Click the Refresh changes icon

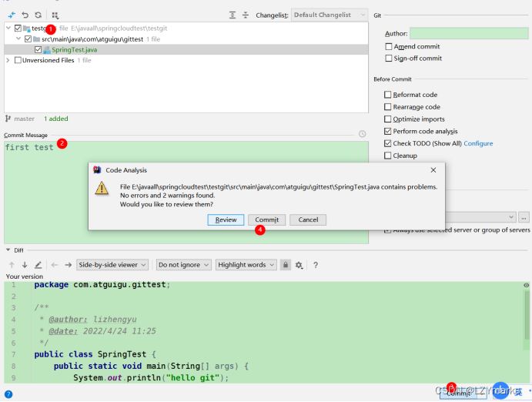tap(38, 15)
